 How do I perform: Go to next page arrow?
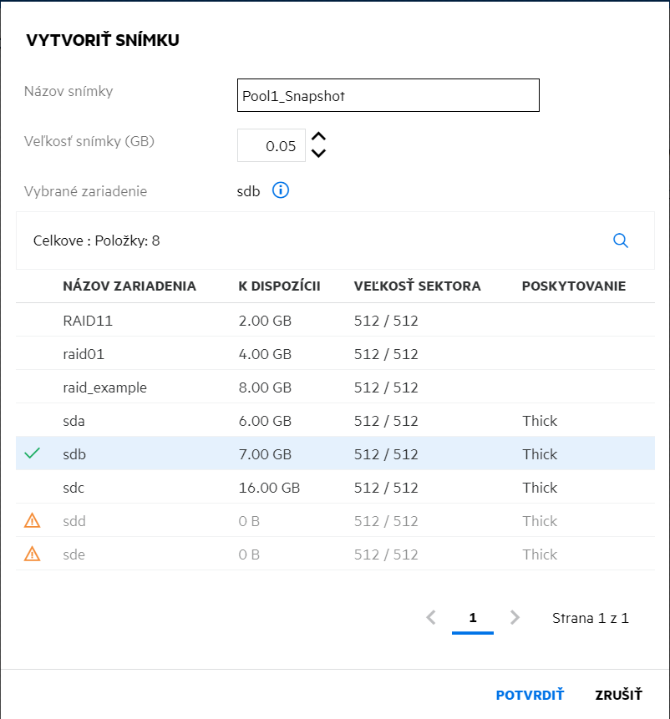click(515, 618)
